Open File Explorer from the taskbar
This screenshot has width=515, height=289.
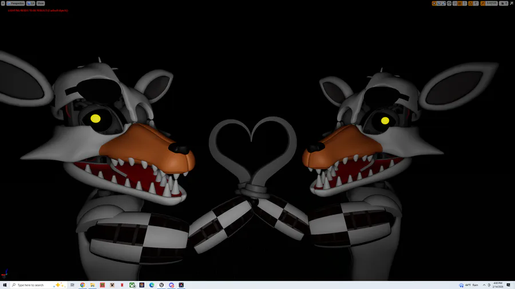(x=92, y=285)
